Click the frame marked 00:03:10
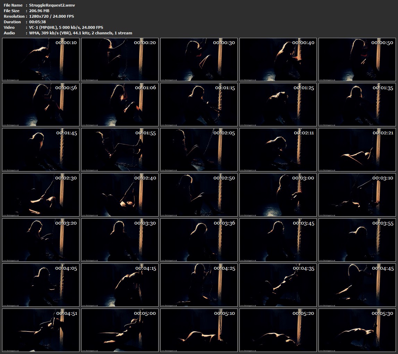The width and height of the screenshot is (398, 354). (x=357, y=195)
